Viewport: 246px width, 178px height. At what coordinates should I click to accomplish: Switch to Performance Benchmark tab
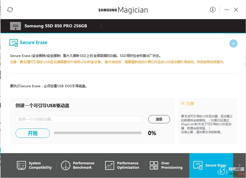pyautogui.click(x=78, y=165)
